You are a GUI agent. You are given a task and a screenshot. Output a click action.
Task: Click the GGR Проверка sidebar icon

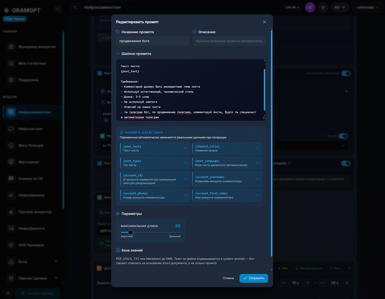11,245
